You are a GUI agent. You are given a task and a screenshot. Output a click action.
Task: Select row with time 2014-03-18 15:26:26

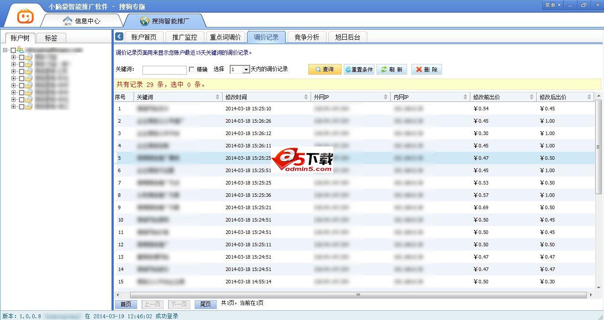354,121
